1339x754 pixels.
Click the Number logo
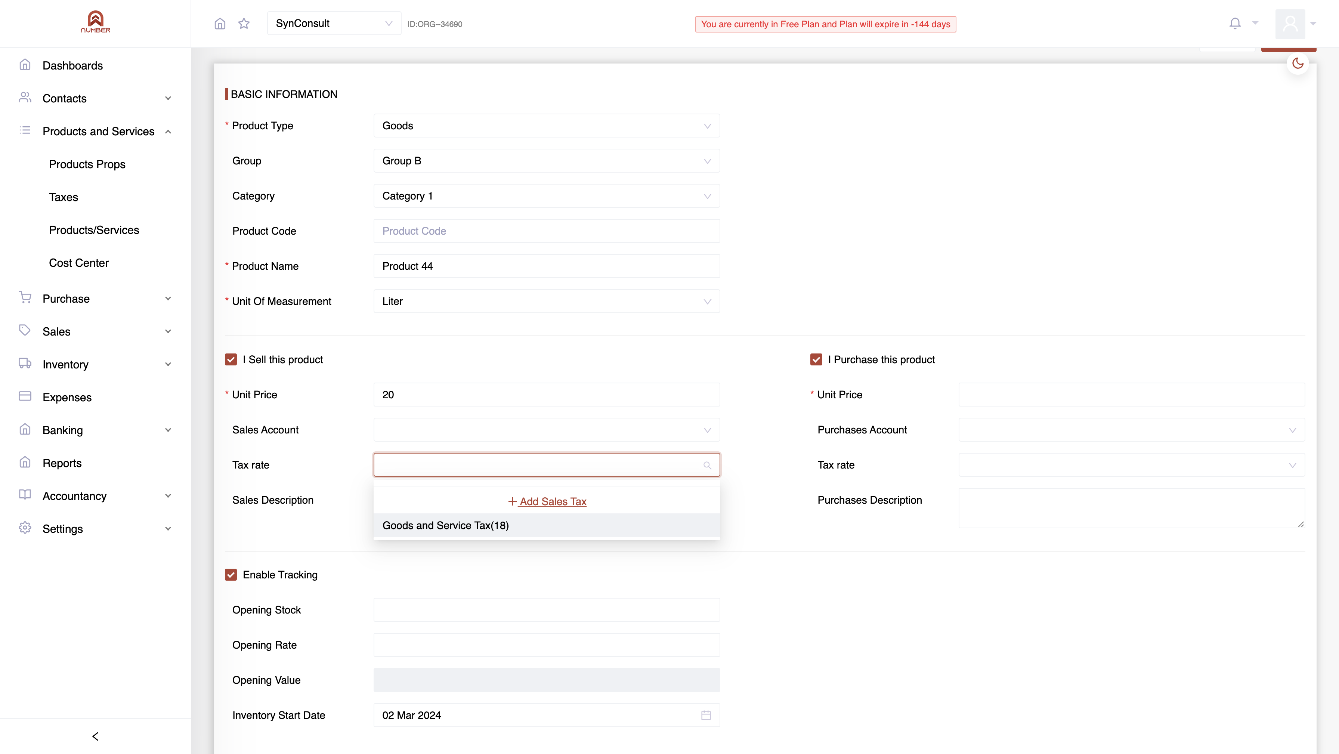[96, 22]
